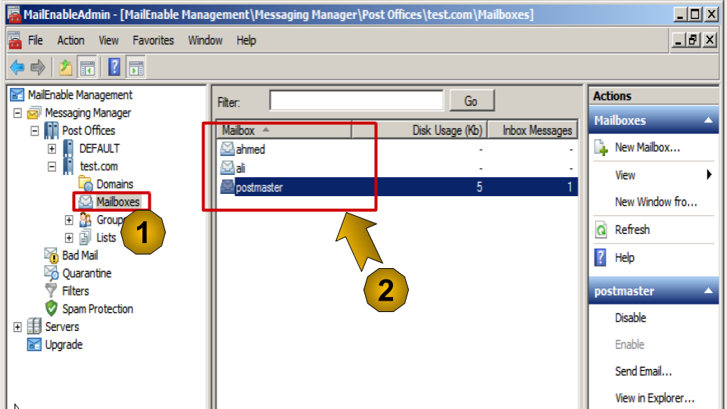Click the Go filter button
This screenshot has width=727, height=409.
click(x=472, y=101)
